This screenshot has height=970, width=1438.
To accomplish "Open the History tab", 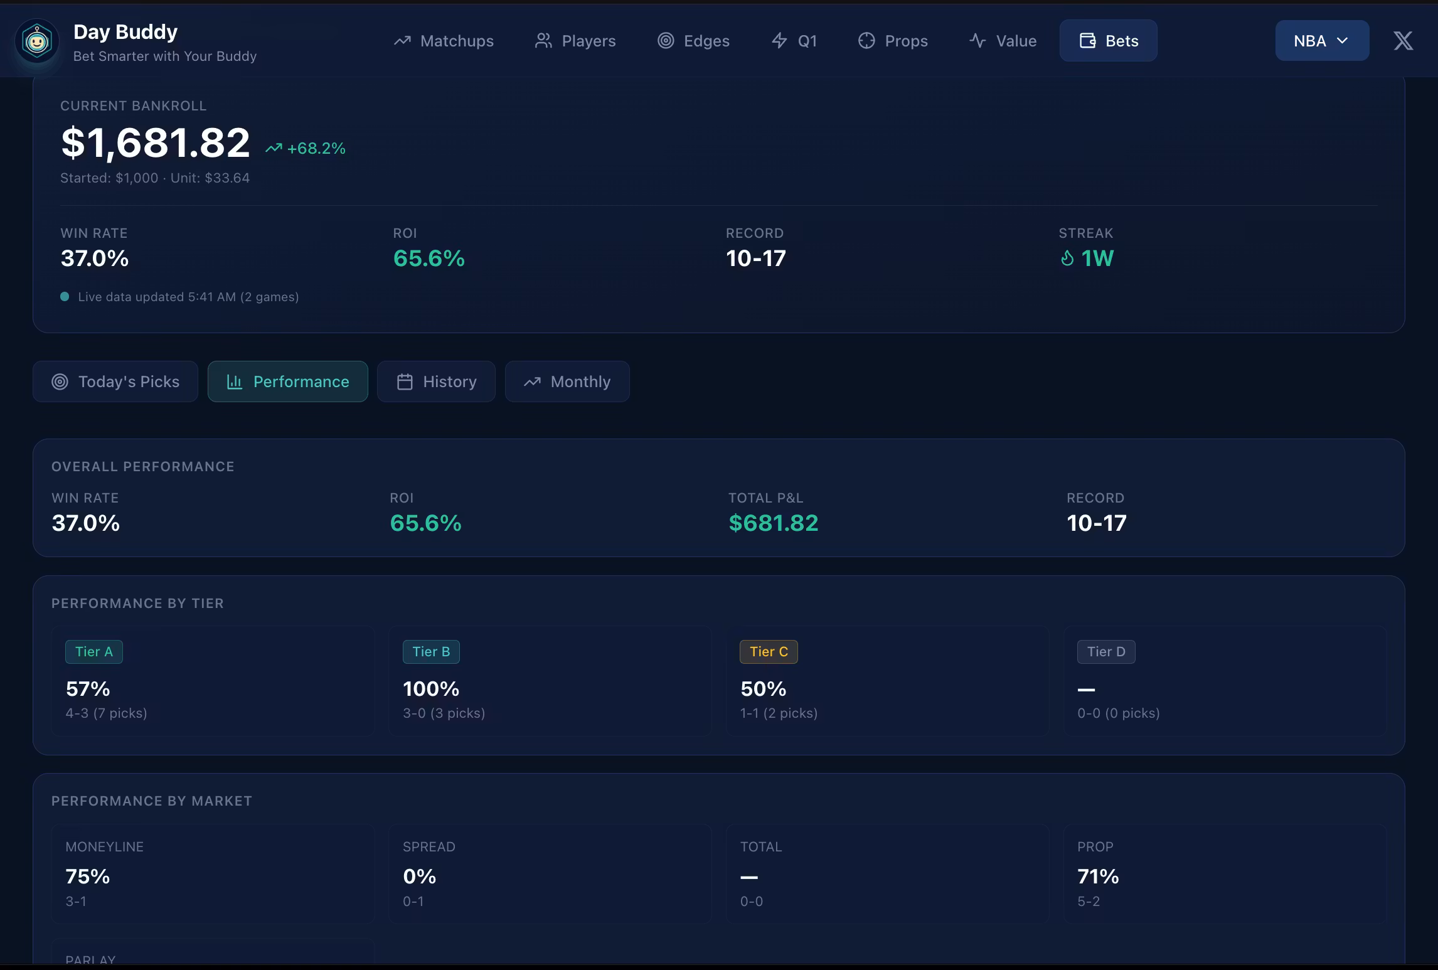I will 436,381.
